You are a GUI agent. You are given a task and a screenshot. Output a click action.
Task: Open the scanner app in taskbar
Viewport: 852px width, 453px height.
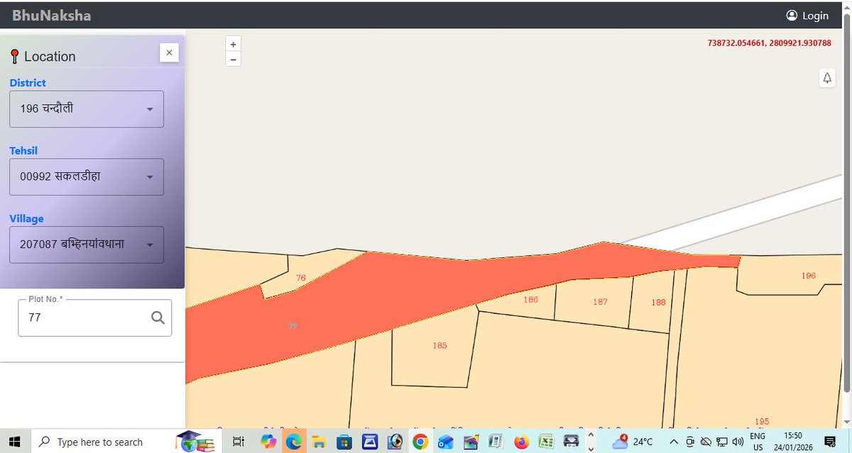click(369, 442)
